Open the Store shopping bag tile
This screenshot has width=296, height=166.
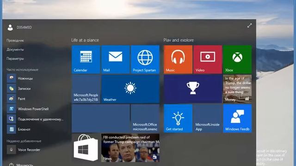[x=86, y=148]
